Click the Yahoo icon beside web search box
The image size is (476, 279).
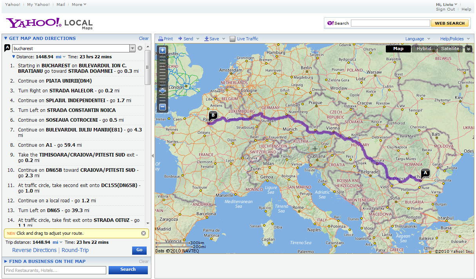click(330, 23)
